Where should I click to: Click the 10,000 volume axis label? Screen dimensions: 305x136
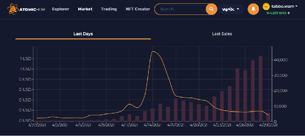[x=281, y=106]
